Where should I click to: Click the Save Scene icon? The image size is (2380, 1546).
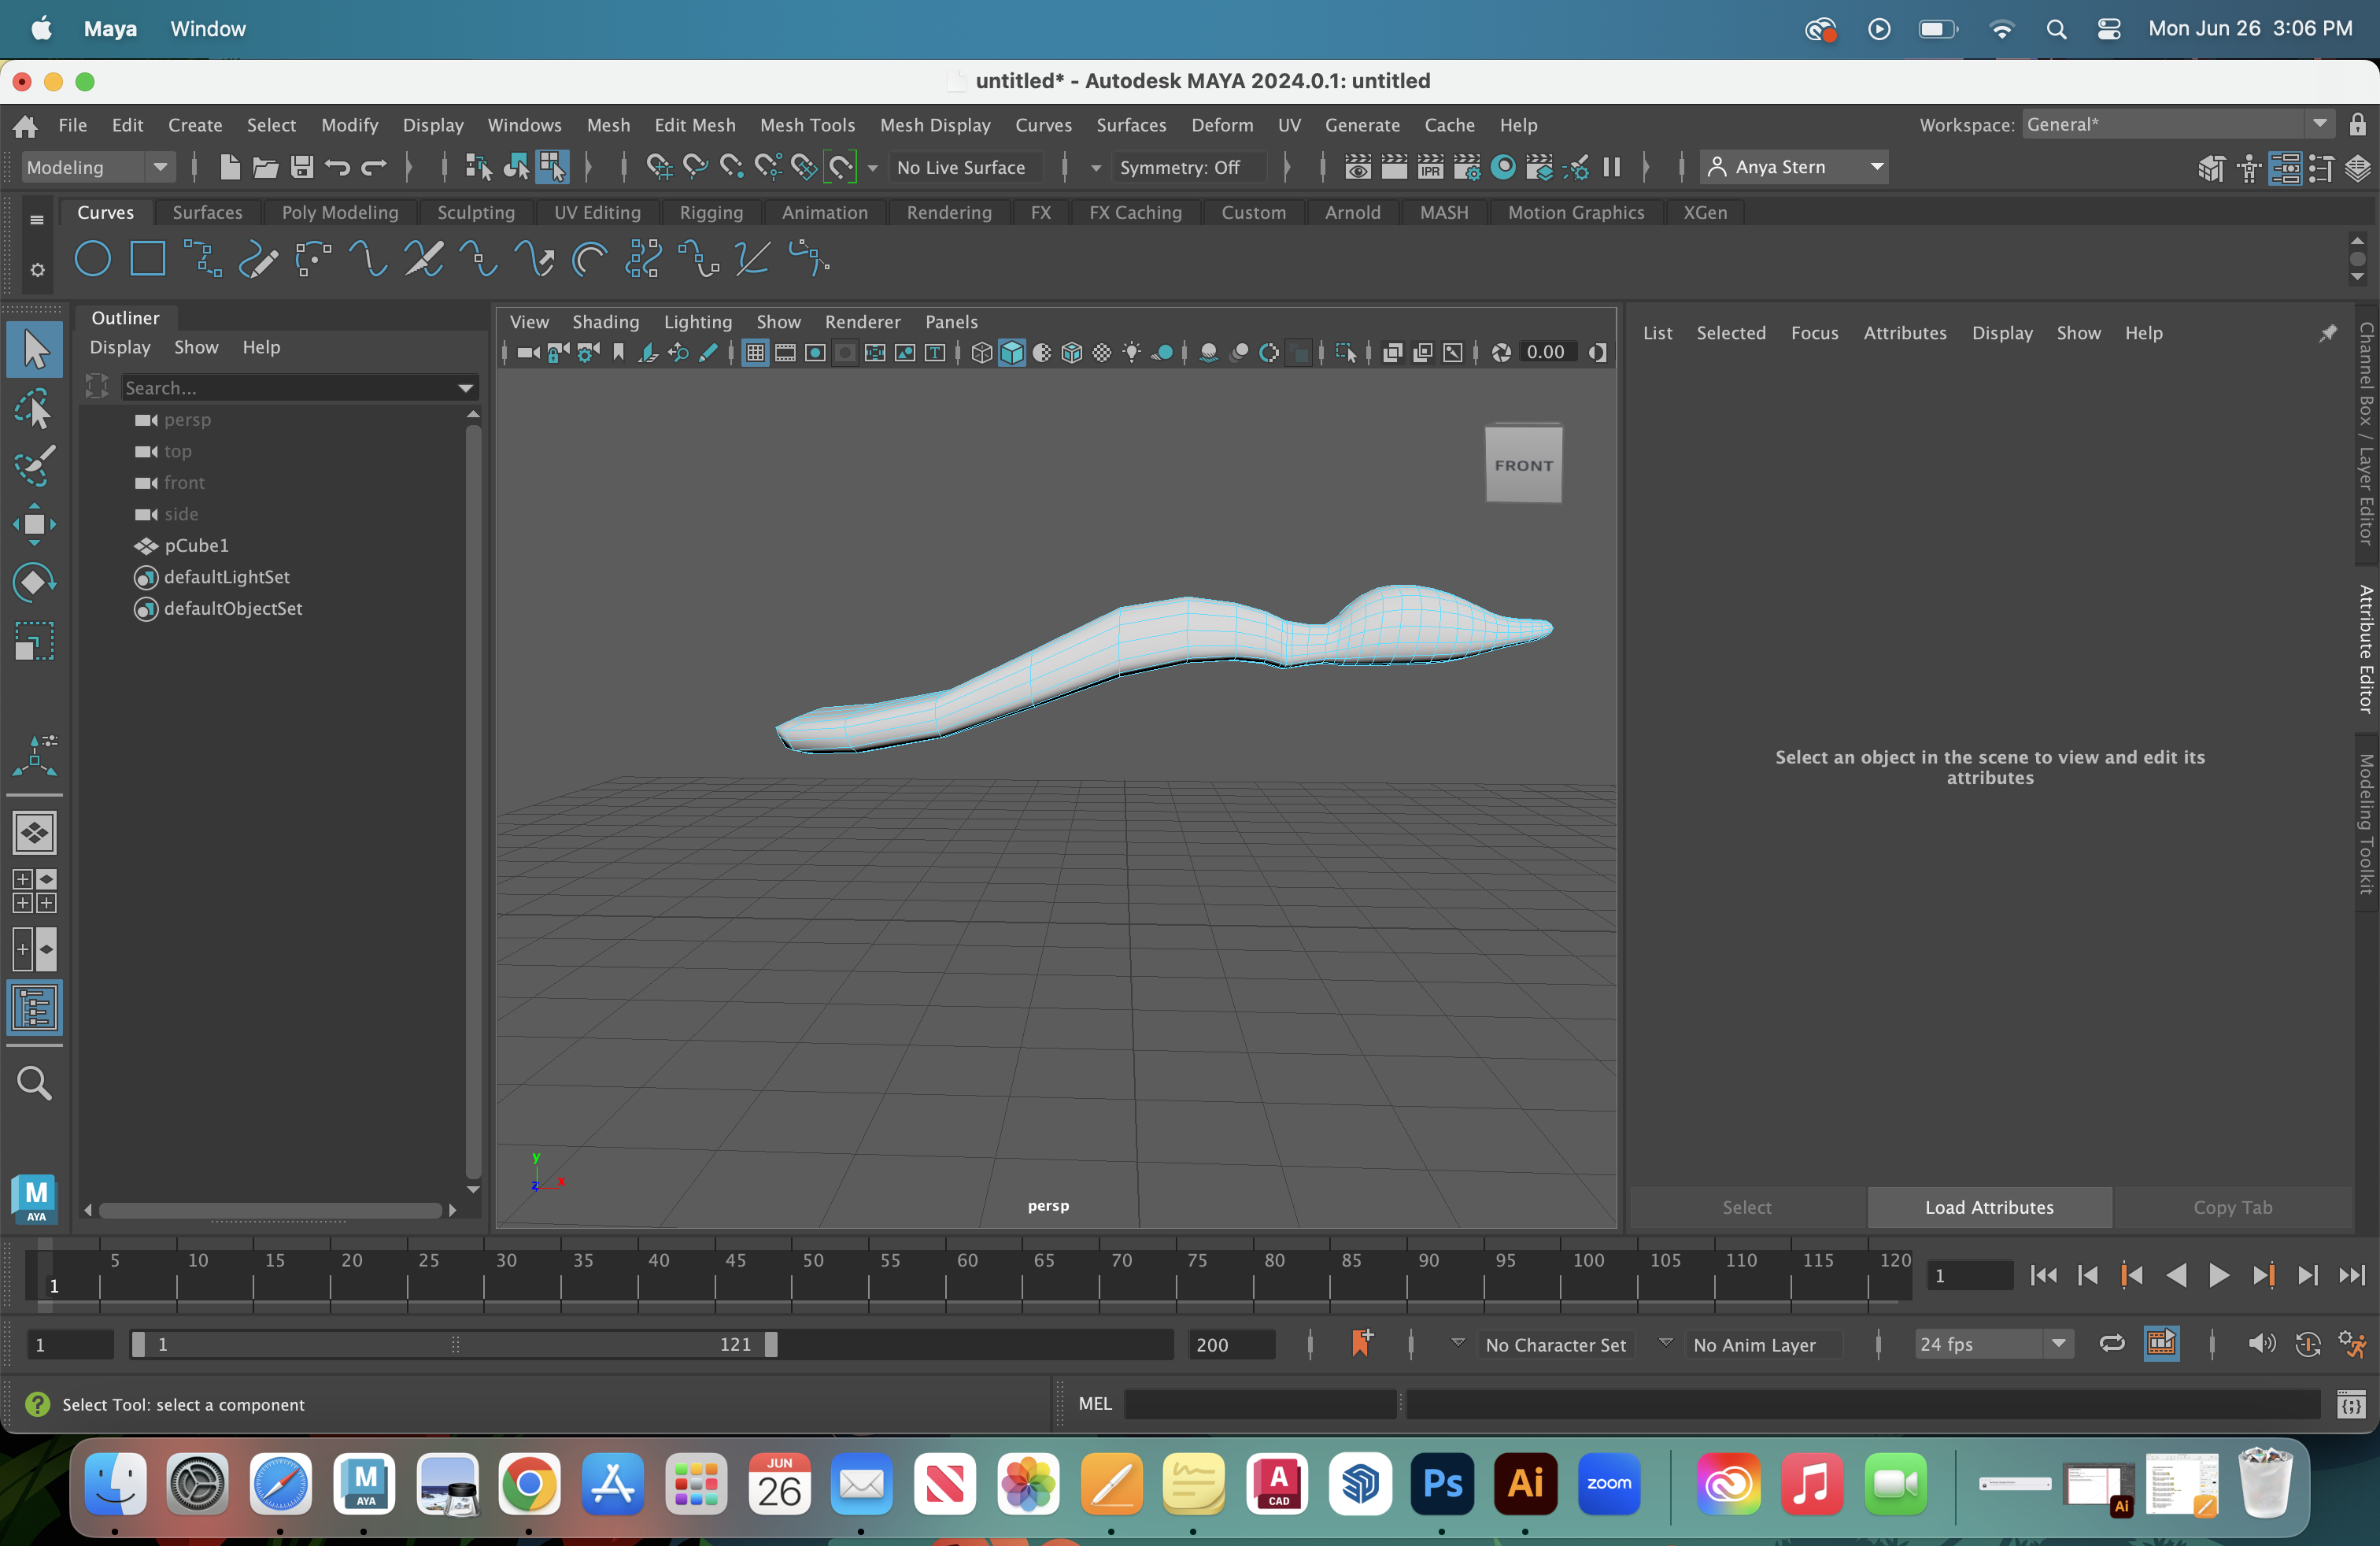tap(301, 167)
